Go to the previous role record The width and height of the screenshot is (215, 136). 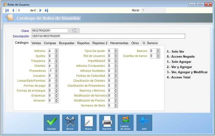pos(13,10)
